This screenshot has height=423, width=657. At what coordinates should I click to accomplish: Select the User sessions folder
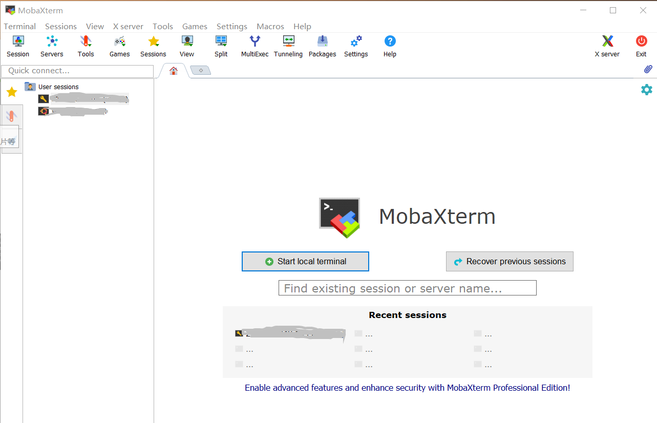point(52,87)
